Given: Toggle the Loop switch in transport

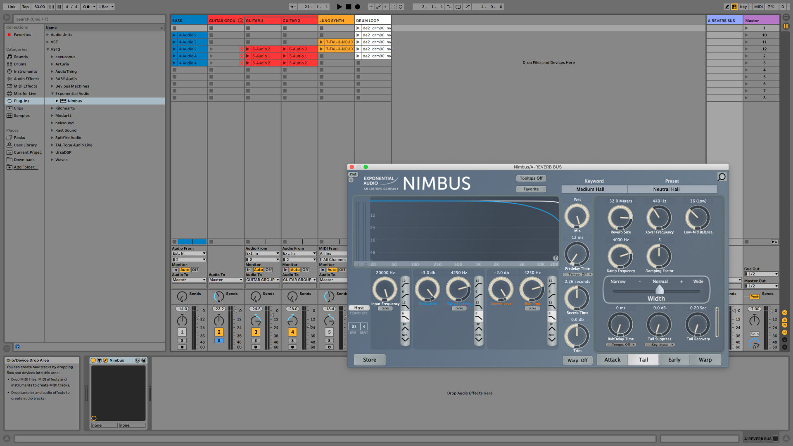Looking at the screenshot, I should click(x=458, y=7).
